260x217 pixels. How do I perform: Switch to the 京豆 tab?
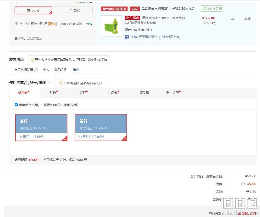(83, 93)
